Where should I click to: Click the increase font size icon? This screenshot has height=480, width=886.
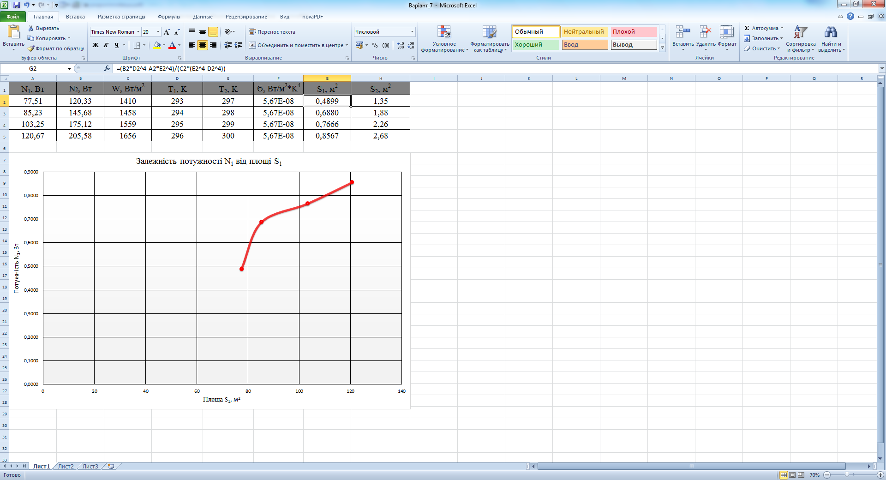167,32
